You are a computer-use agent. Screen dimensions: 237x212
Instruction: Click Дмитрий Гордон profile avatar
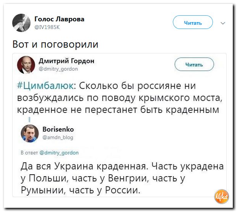[26, 64]
